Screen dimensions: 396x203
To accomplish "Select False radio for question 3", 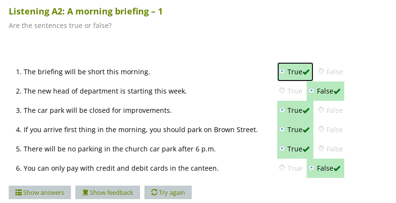I will [x=321, y=110].
